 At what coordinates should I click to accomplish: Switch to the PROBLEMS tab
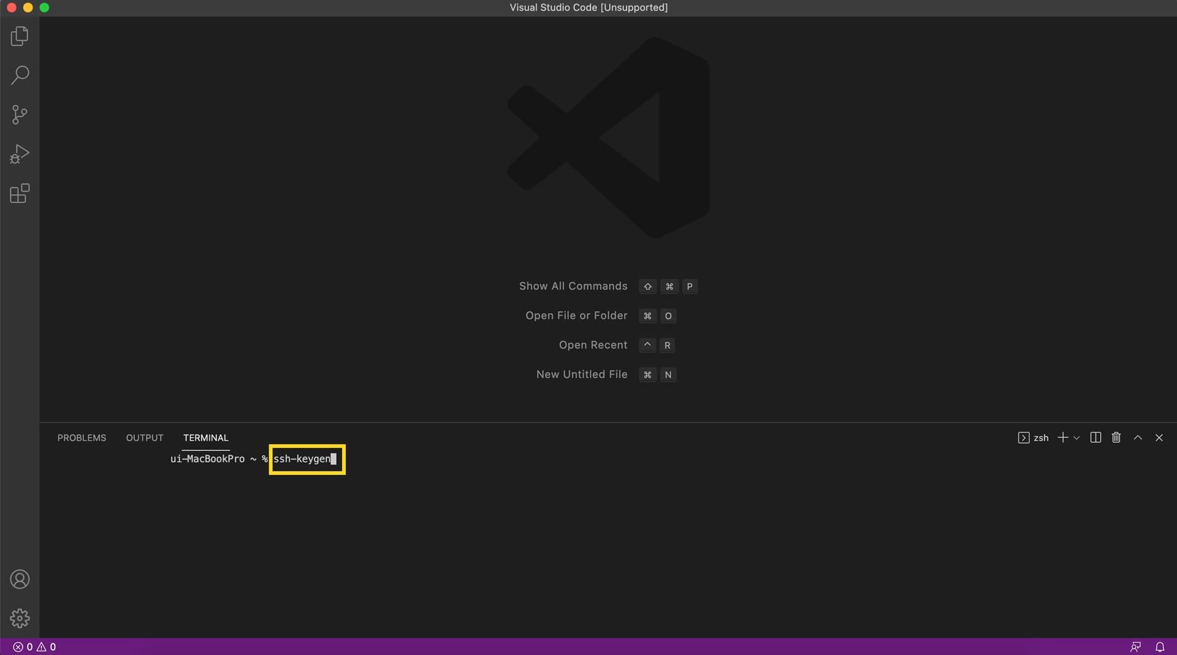pyautogui.click(x=82, y=437)
